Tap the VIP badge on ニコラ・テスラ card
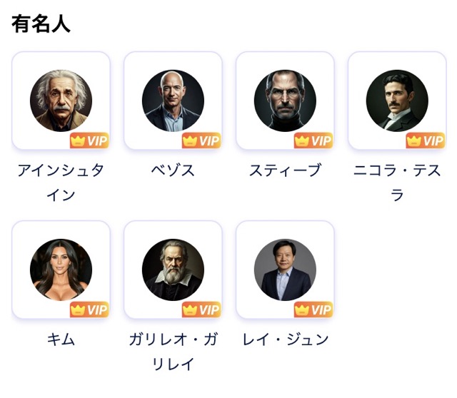Image resolution: width=457 pixels, height=398 pixels. pos(425,141)
